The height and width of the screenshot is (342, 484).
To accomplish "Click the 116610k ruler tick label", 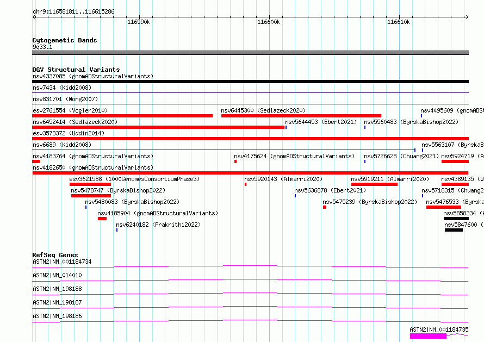I will (399, 22).
